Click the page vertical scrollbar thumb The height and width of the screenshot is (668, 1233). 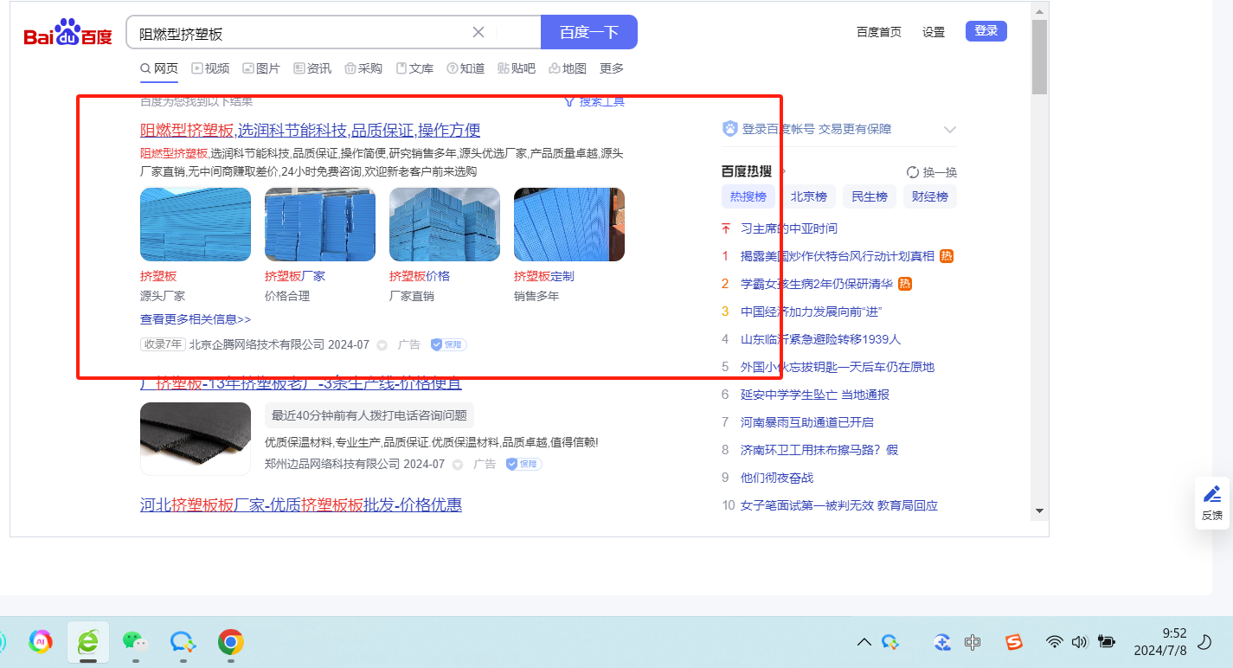coord(1039,56)
